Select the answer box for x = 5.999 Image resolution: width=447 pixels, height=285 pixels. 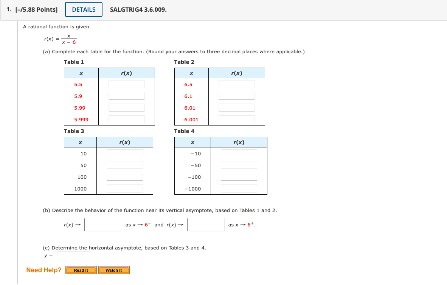[126, 119]
